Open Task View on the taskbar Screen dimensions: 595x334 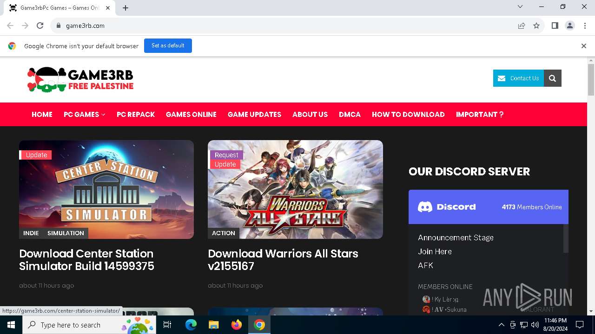click(x=167, y=325)
